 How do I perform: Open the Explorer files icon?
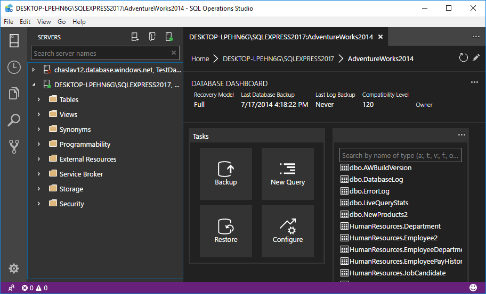pyautogui.click(x=14, y=94)
